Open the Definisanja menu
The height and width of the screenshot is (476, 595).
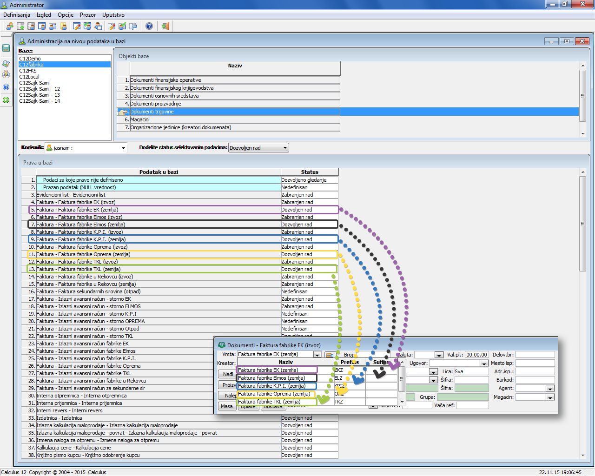[17, 15]
